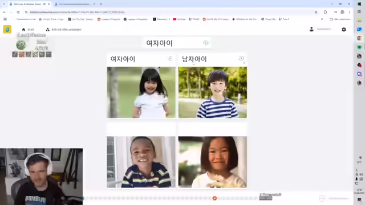Image resolution: width=365 pixels, height=205 pixels.
Task: Expand the hidden bookmarks chevron
Action: tap(322, 19)
